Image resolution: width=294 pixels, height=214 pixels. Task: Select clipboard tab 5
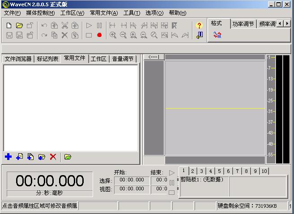(220, 171)
